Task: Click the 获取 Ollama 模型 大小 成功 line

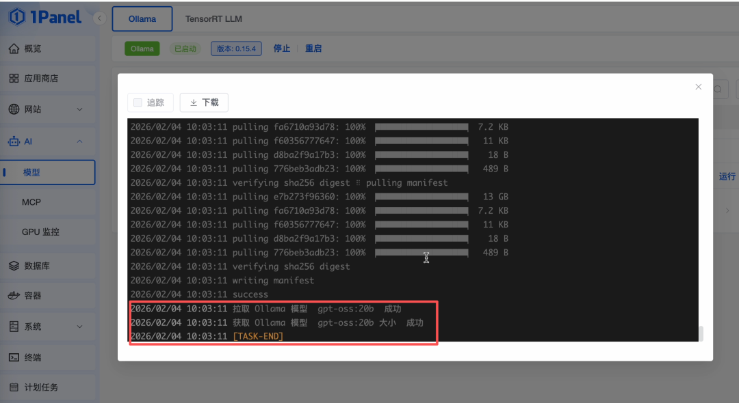Action: 277,322
